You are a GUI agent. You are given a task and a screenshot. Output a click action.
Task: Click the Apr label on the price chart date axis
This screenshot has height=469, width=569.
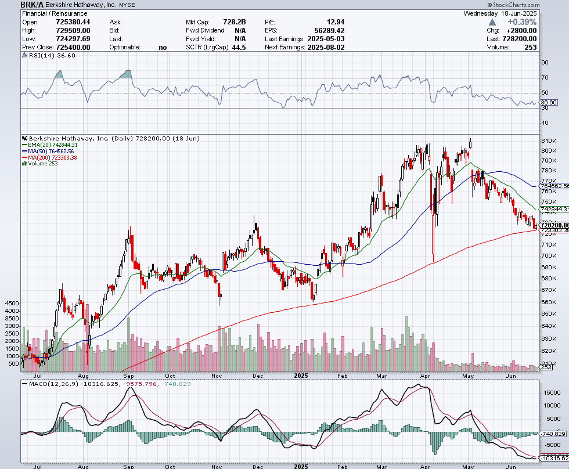pyautogui.click(x=425, y=376)
